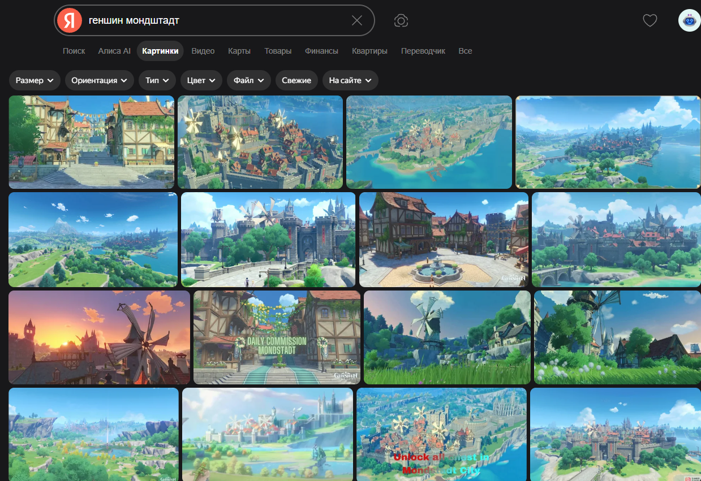Screen dimensions: 701x481
Task: Open the street with stairs and flag garlands thumbnail
Action: (x=92, y=142)
